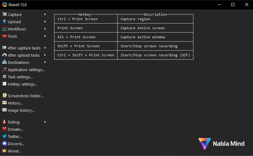Screen dimensions: 253x156
Task: Click the Capture region hotkey row
Action: [124, 19]
